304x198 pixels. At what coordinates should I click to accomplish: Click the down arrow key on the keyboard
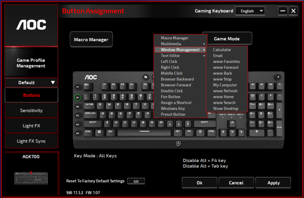[232, 132]
